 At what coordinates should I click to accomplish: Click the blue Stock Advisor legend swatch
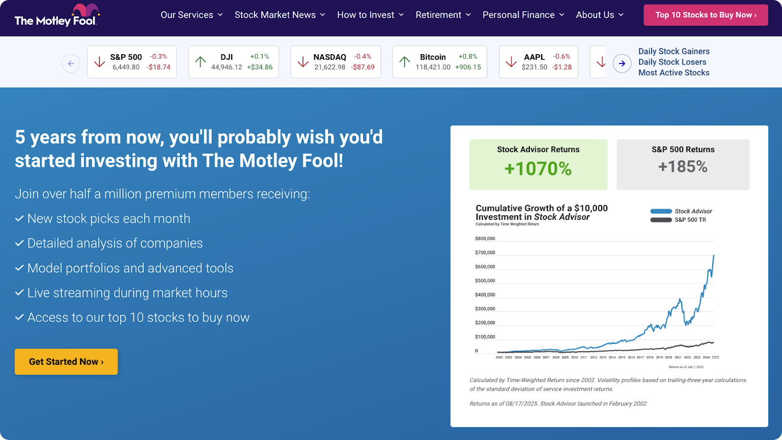[661, 211]
